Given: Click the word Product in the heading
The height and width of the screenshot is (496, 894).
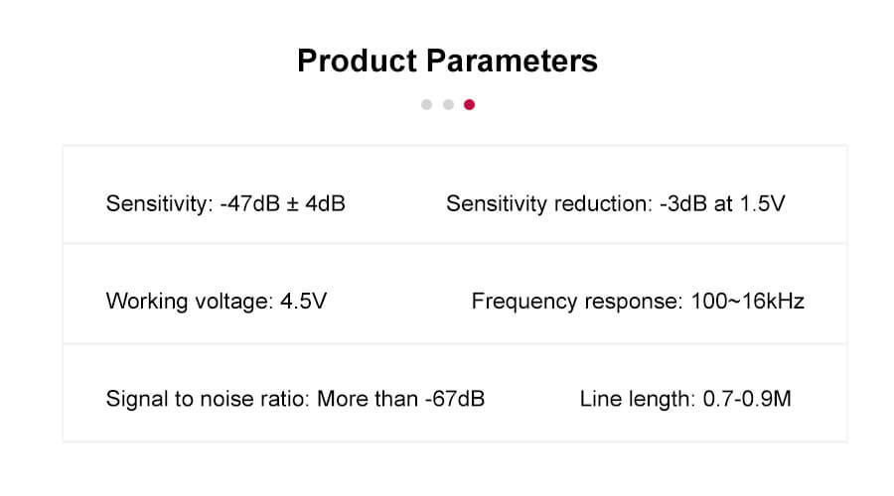Looking at the screenshot, I should [x=357, y=61].
